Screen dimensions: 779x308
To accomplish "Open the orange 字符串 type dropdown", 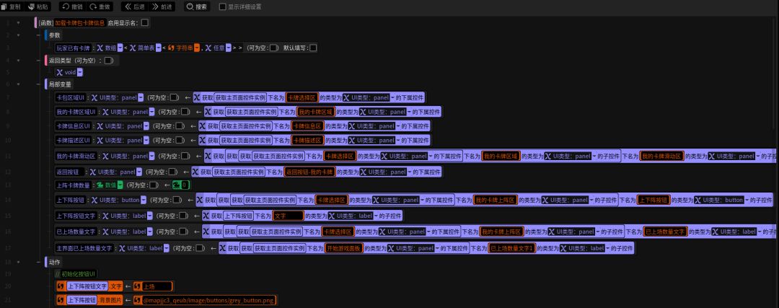I will [x=197, y=48].
